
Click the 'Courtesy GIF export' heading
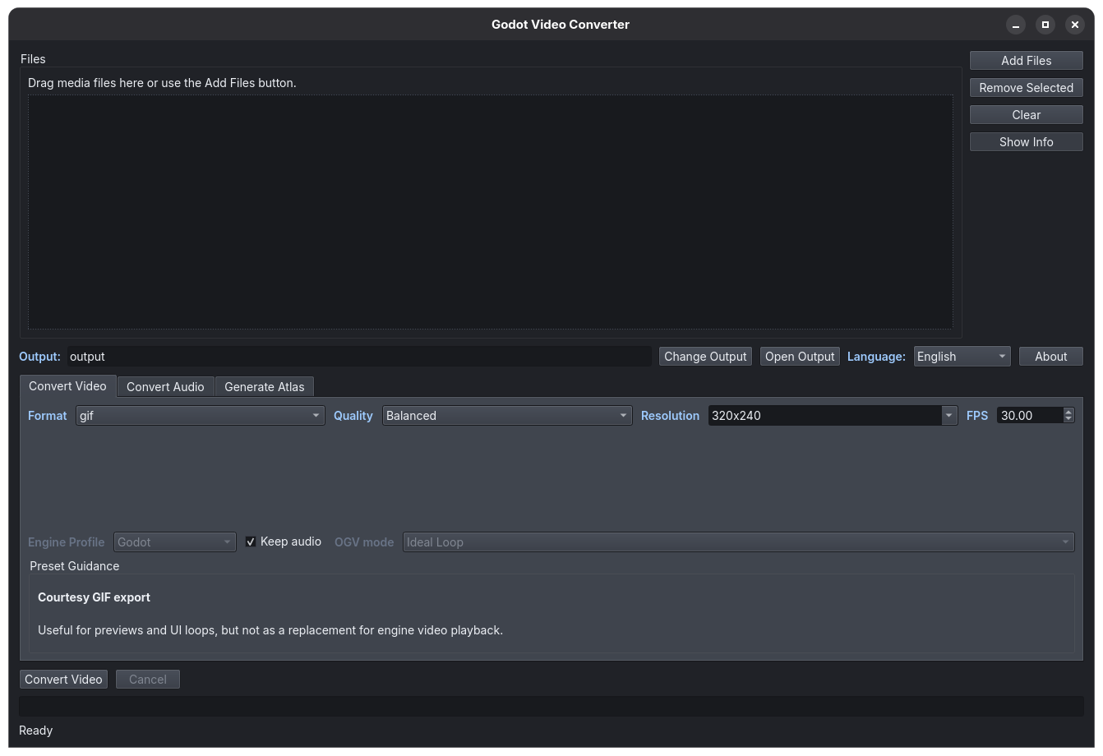click(94, 597)
